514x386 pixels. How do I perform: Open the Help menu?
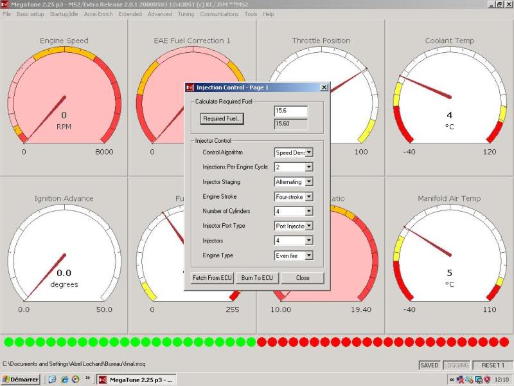[x=268, y=14]
